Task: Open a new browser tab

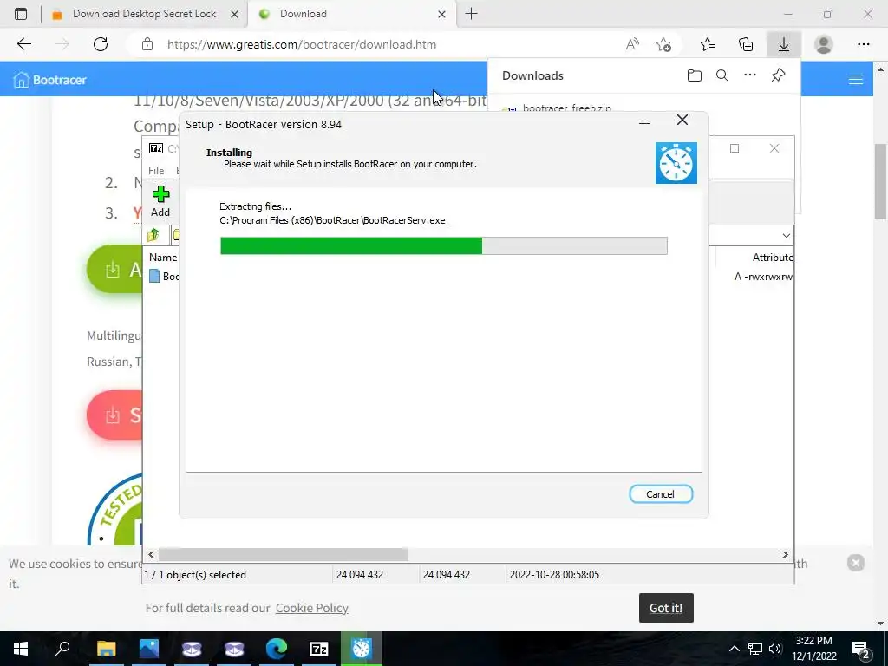Action: [471, 14]
